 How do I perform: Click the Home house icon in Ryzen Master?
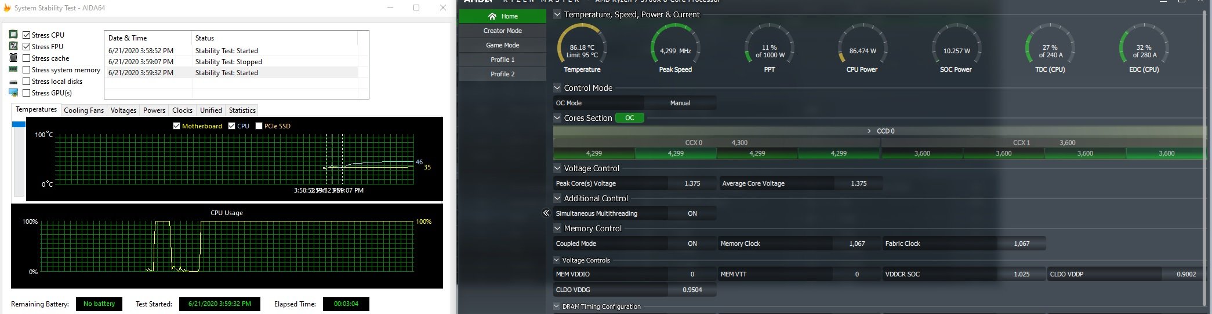[x=492, y=16]
